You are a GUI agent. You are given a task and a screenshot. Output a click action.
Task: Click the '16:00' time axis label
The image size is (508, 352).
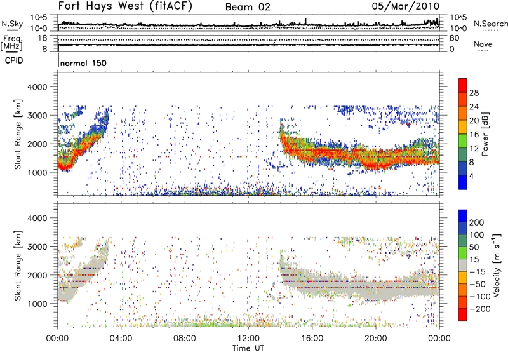tap(312, 339)
